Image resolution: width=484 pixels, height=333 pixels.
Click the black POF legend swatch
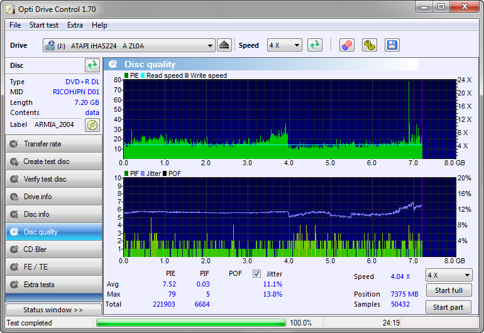[x=165, y=173]
